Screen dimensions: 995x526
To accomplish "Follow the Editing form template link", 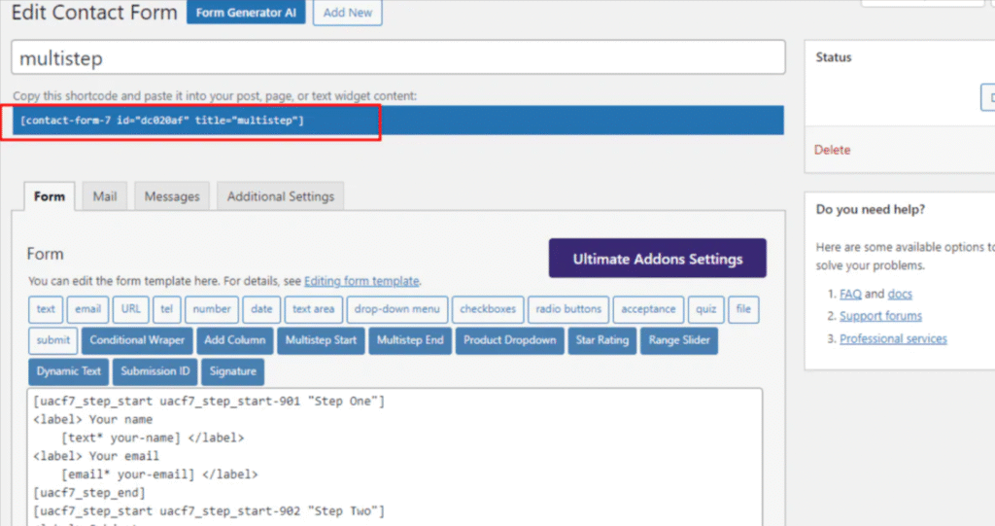I will tap(361, 281).
